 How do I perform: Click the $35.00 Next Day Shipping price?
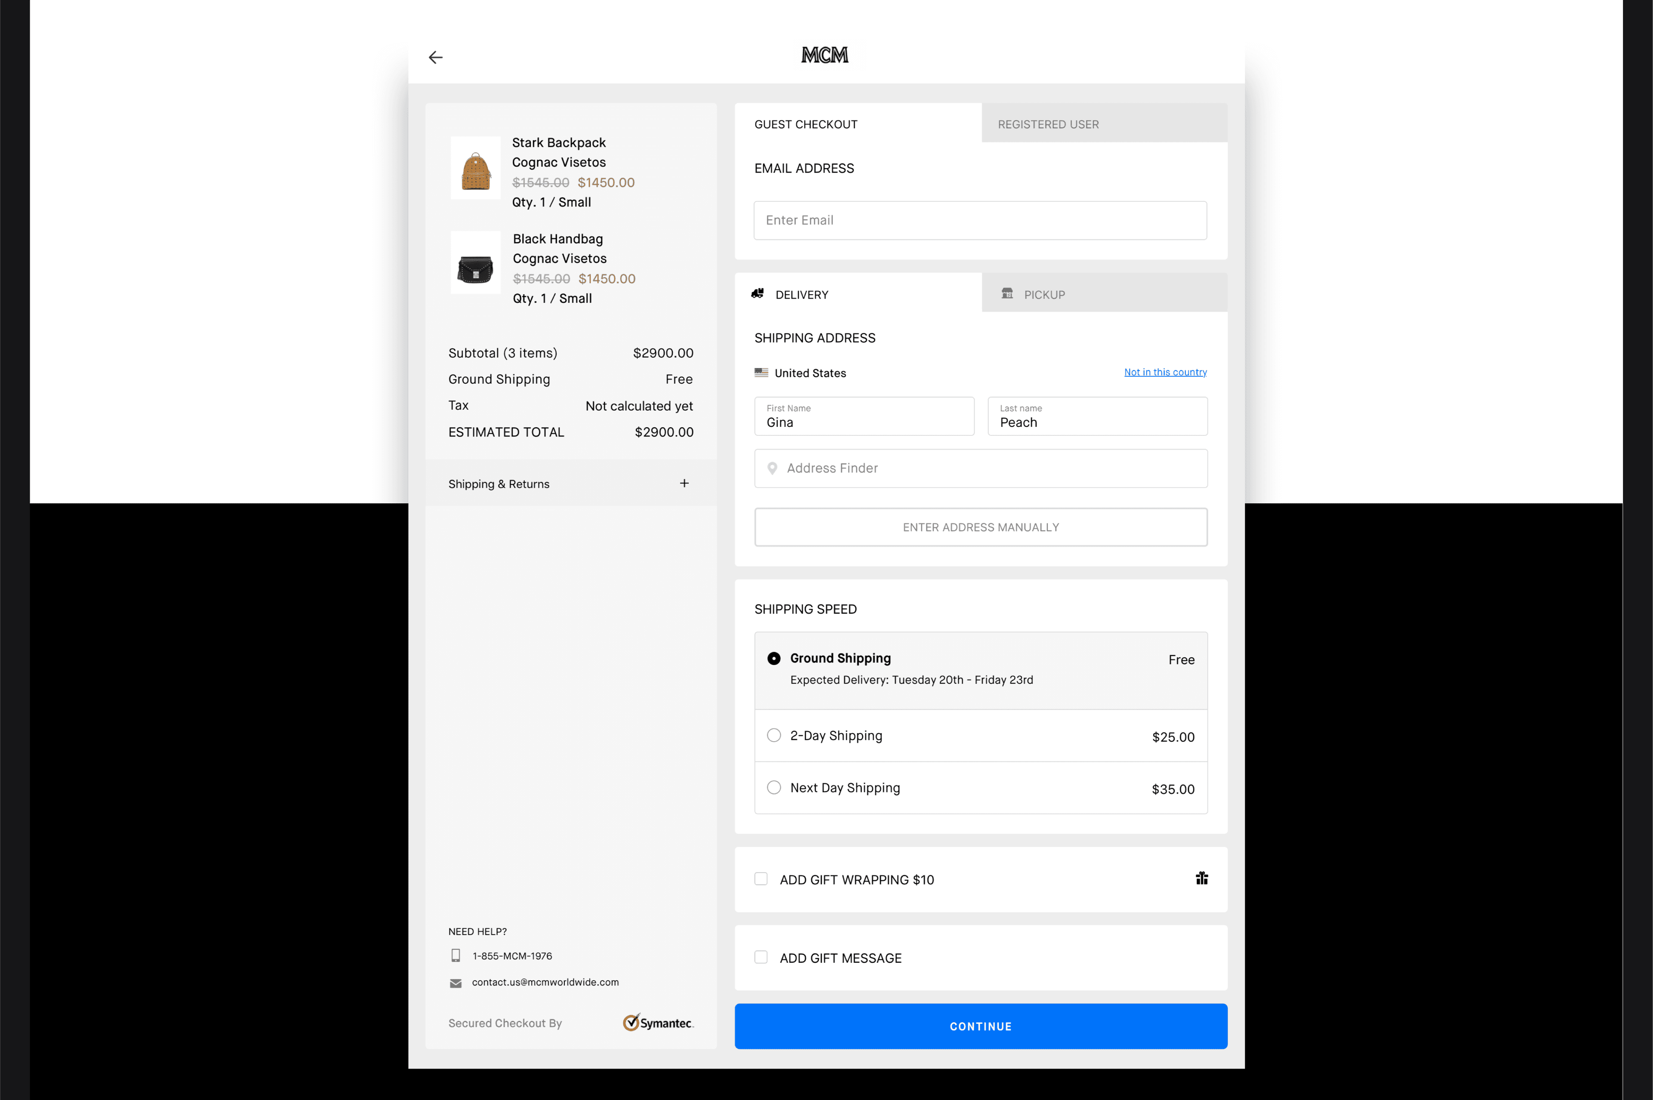click(x=1173, y=789)
